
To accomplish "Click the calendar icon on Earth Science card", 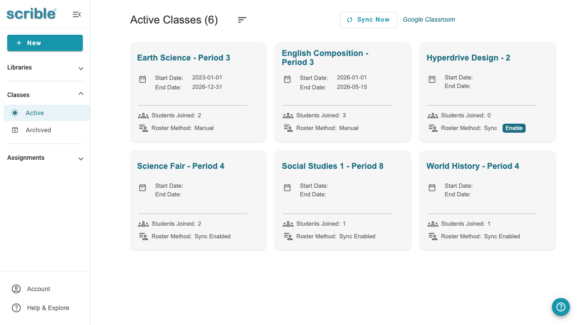I will point(142,79).
